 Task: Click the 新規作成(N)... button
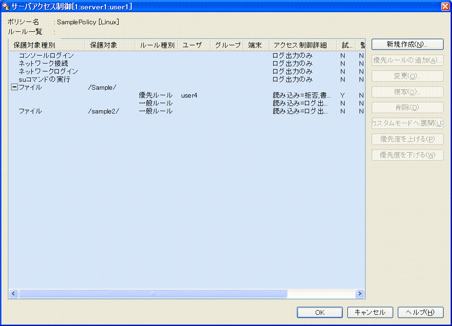click(407, 44)
